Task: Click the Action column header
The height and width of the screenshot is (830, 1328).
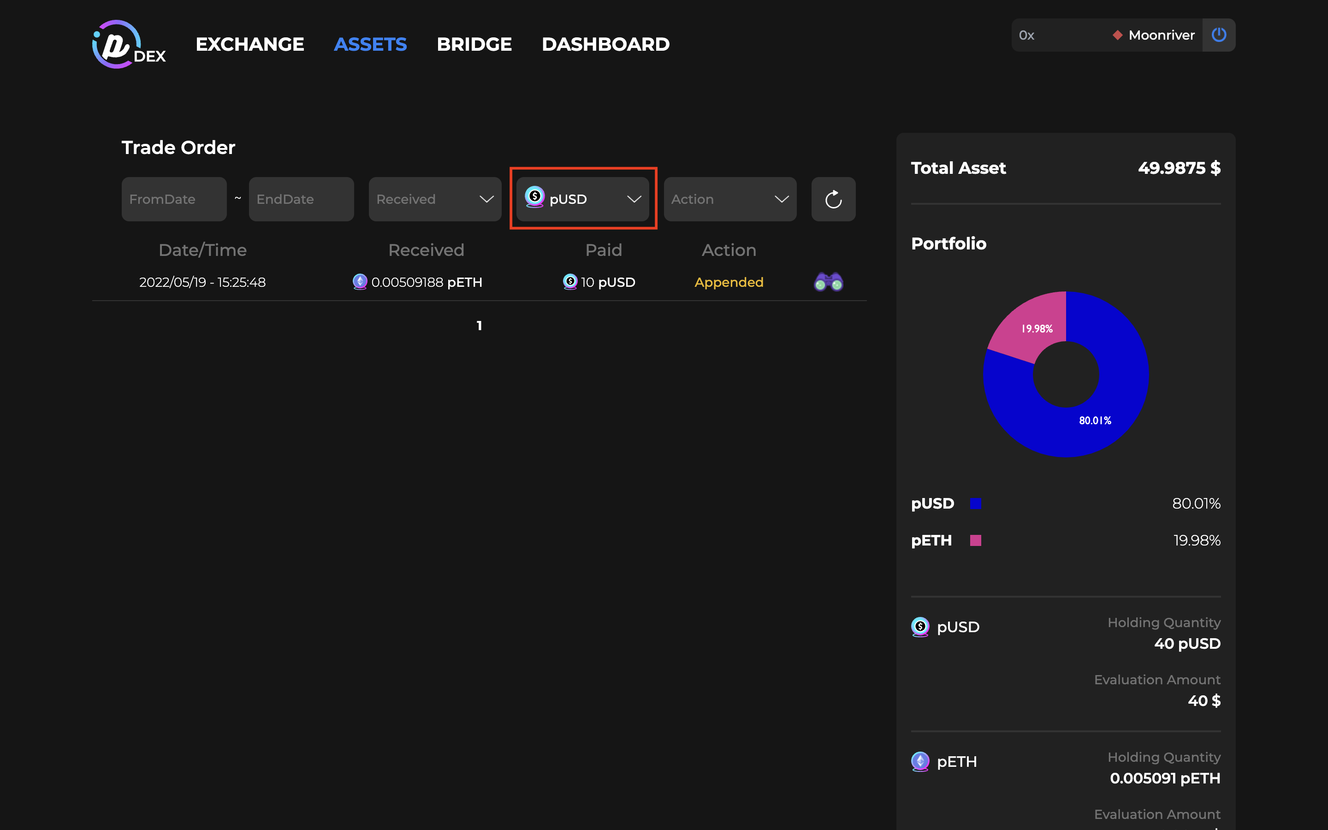Action: (x=729, y=250)
